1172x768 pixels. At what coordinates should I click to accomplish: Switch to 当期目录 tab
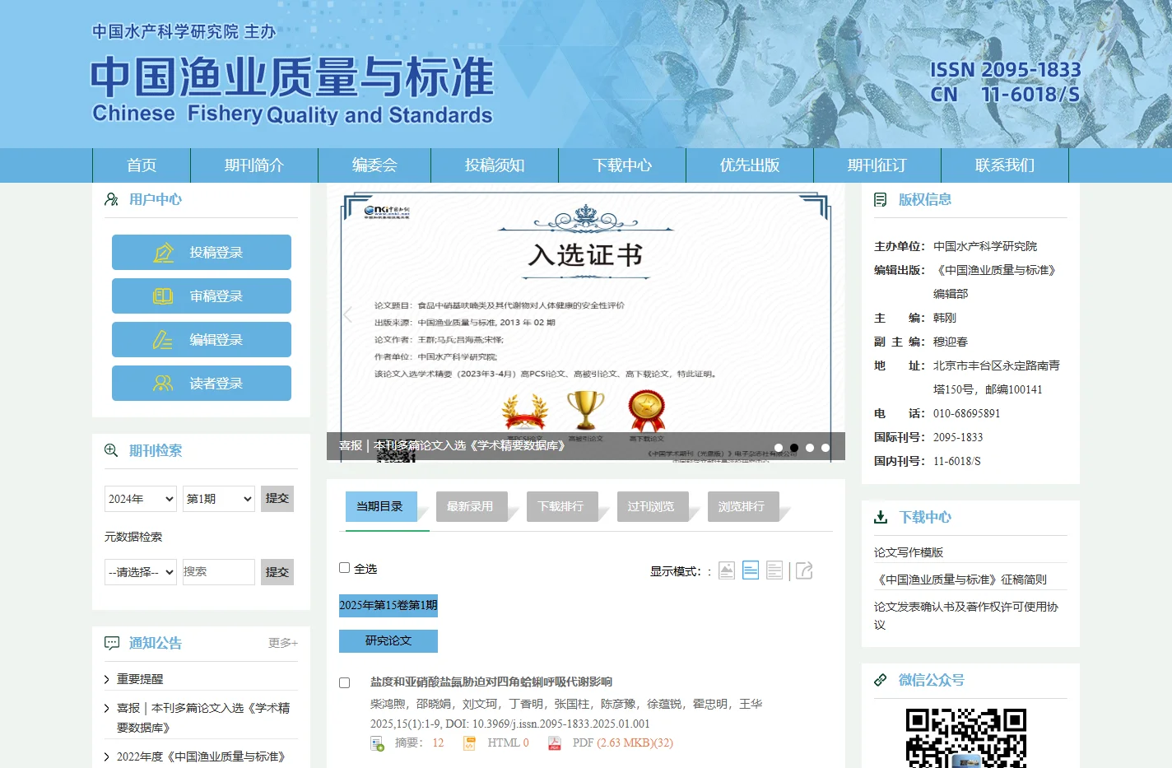click(x=381, y=507)
